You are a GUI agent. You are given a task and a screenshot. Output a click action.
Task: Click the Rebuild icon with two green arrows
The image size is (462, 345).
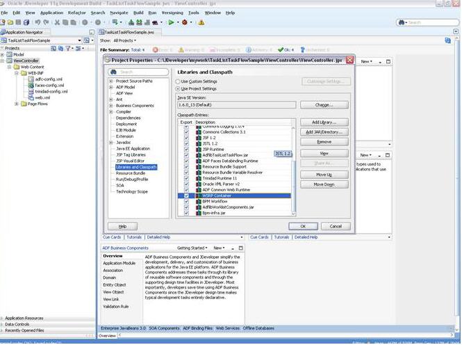click(x=139, y=22)
